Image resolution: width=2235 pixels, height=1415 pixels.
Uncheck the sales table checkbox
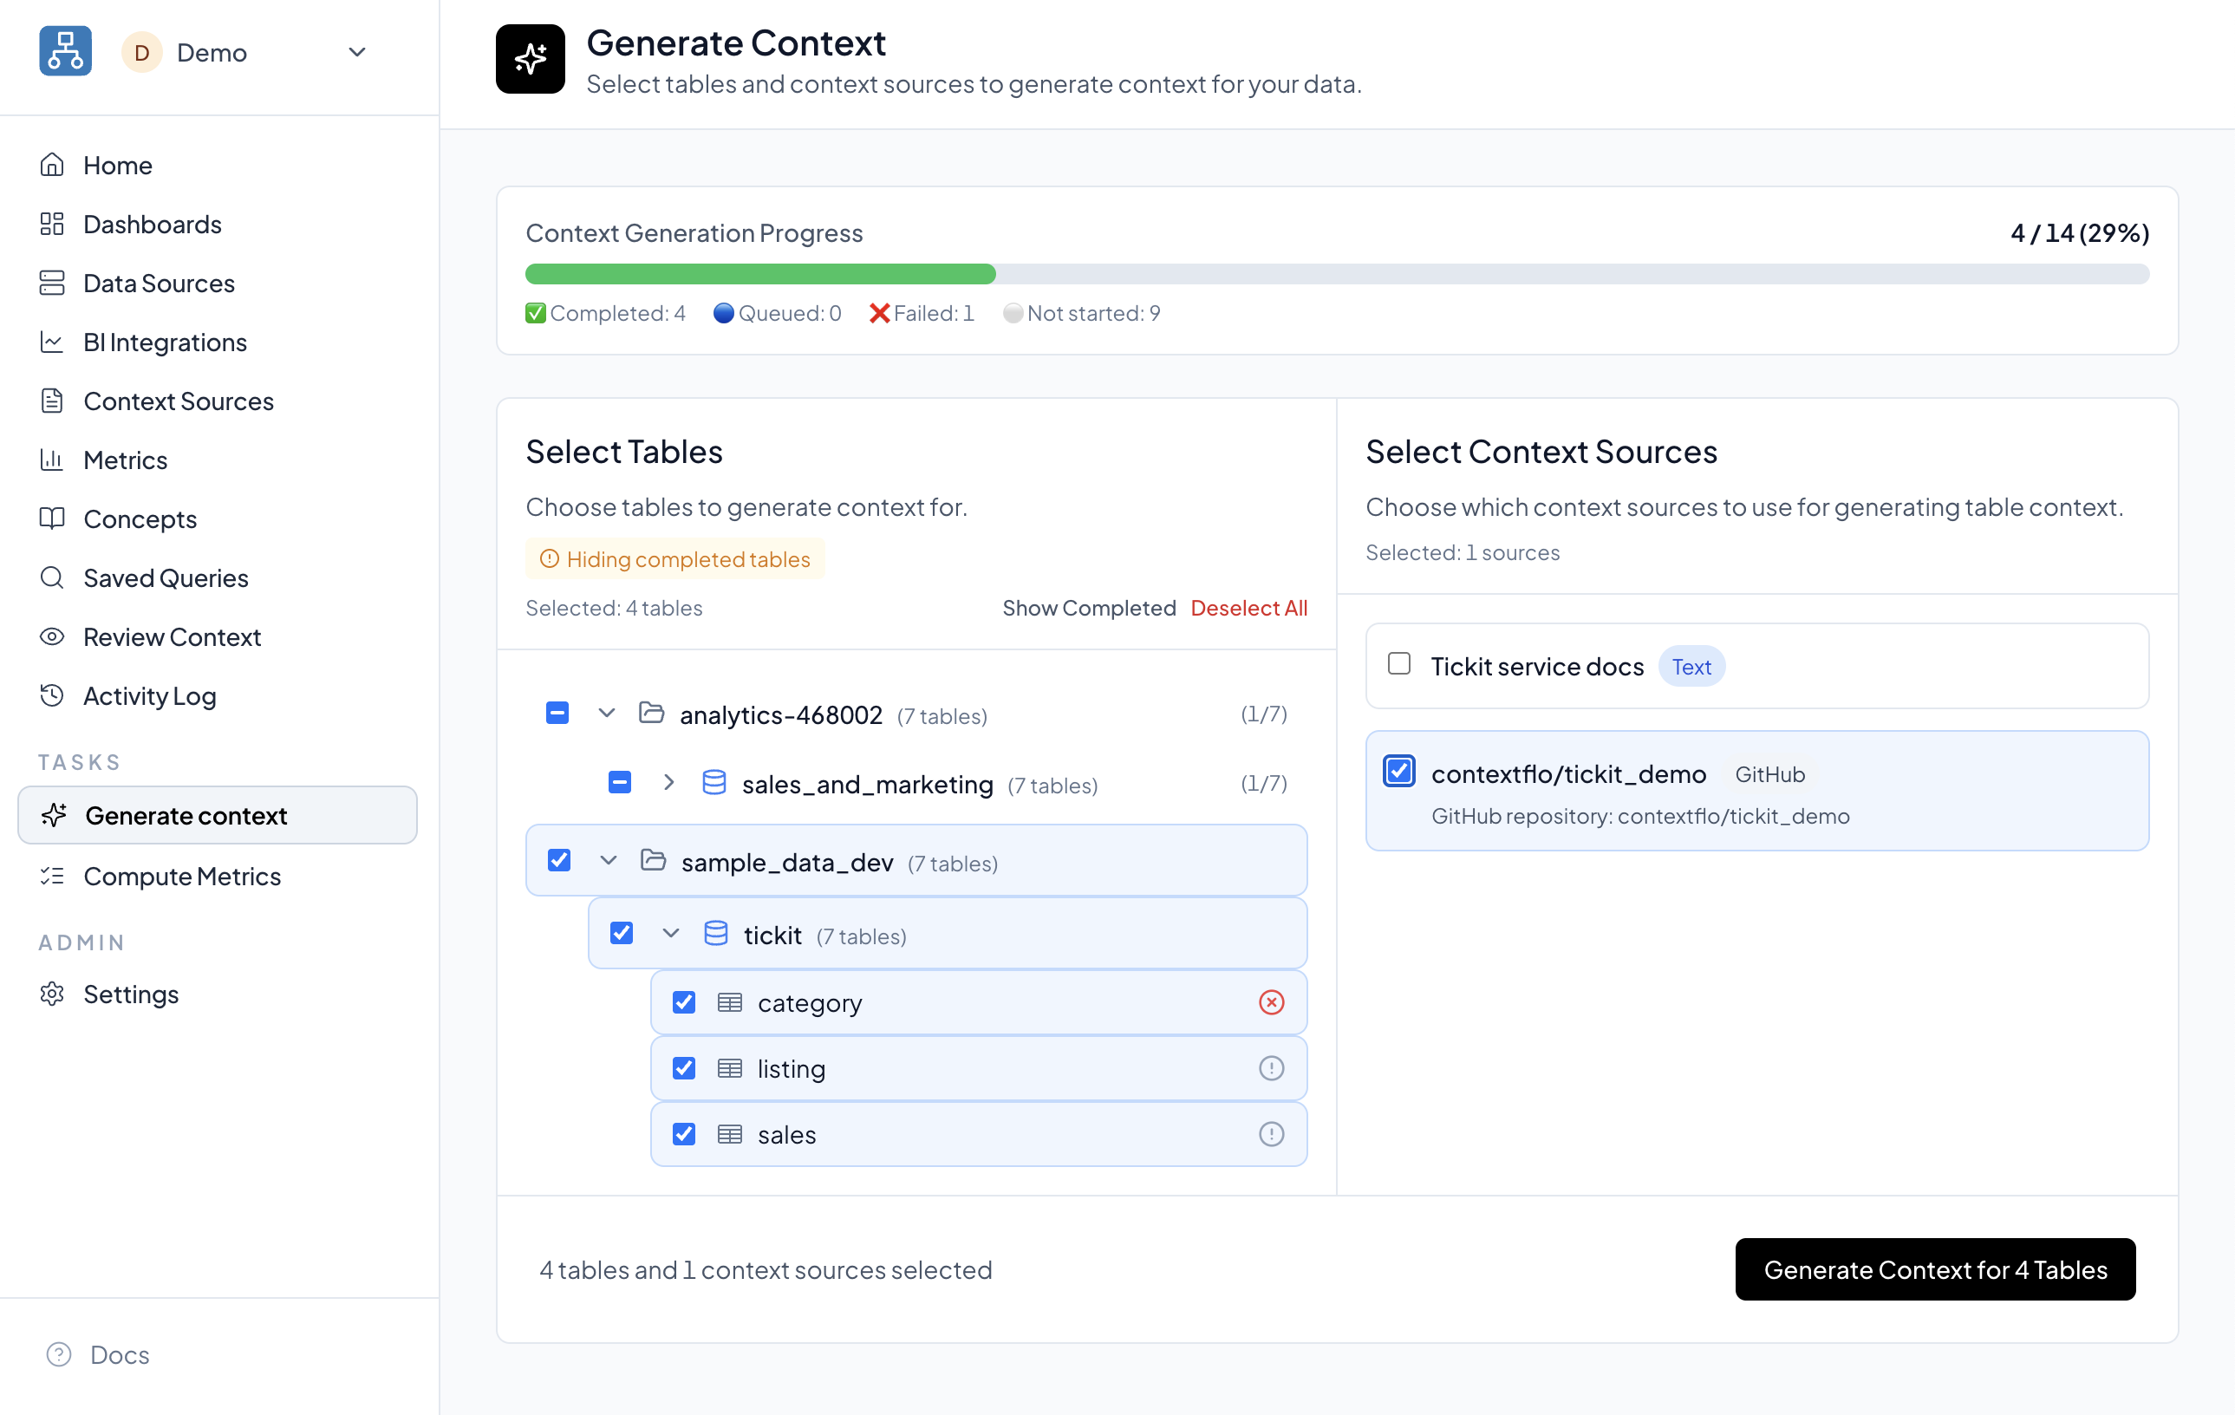coord(684,1135)
